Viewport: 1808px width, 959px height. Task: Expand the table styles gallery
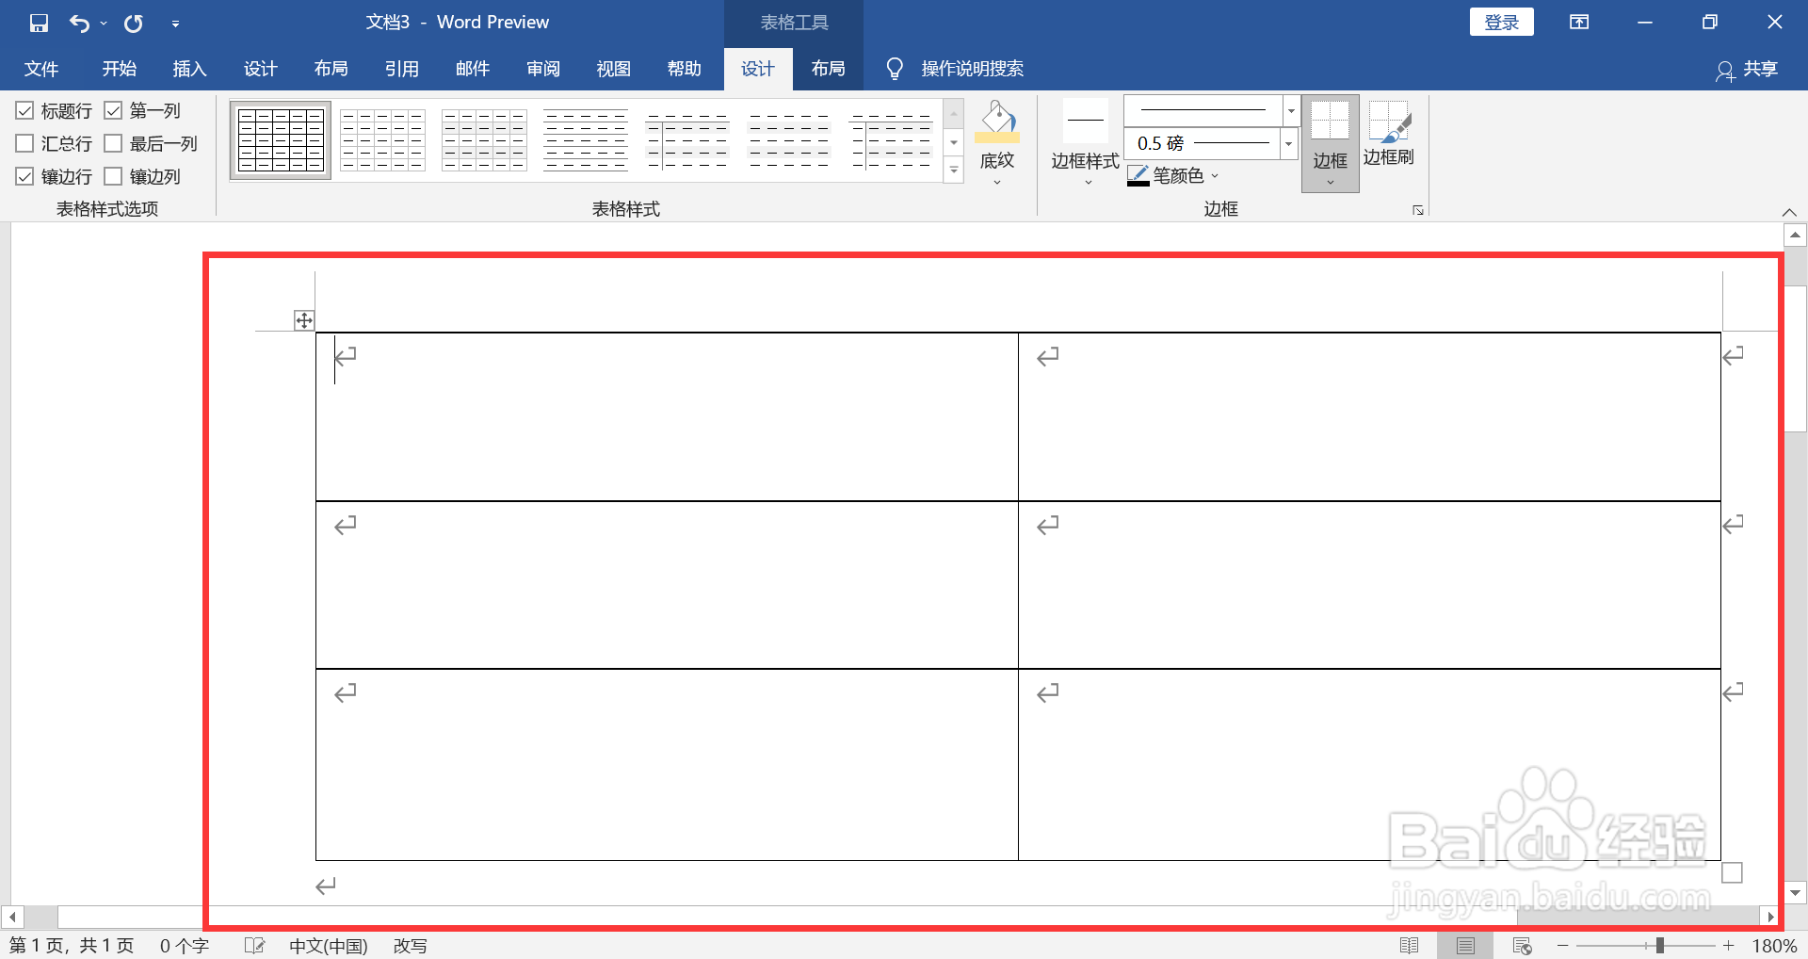pyautogui.click(x=954, y=171)
